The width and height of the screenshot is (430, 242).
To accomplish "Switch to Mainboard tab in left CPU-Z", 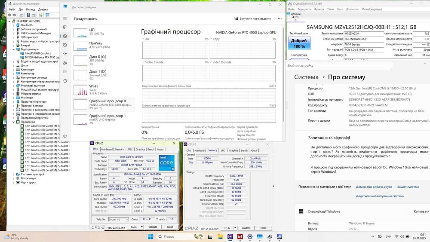I will click(107, 149).
